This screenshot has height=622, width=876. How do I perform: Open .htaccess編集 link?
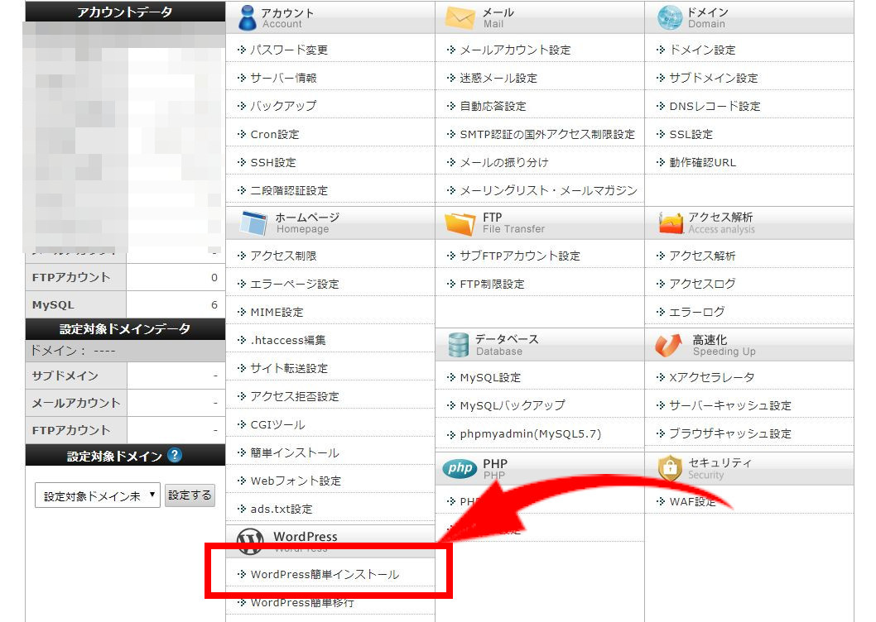pyautogui.click(x=287, y=340)
